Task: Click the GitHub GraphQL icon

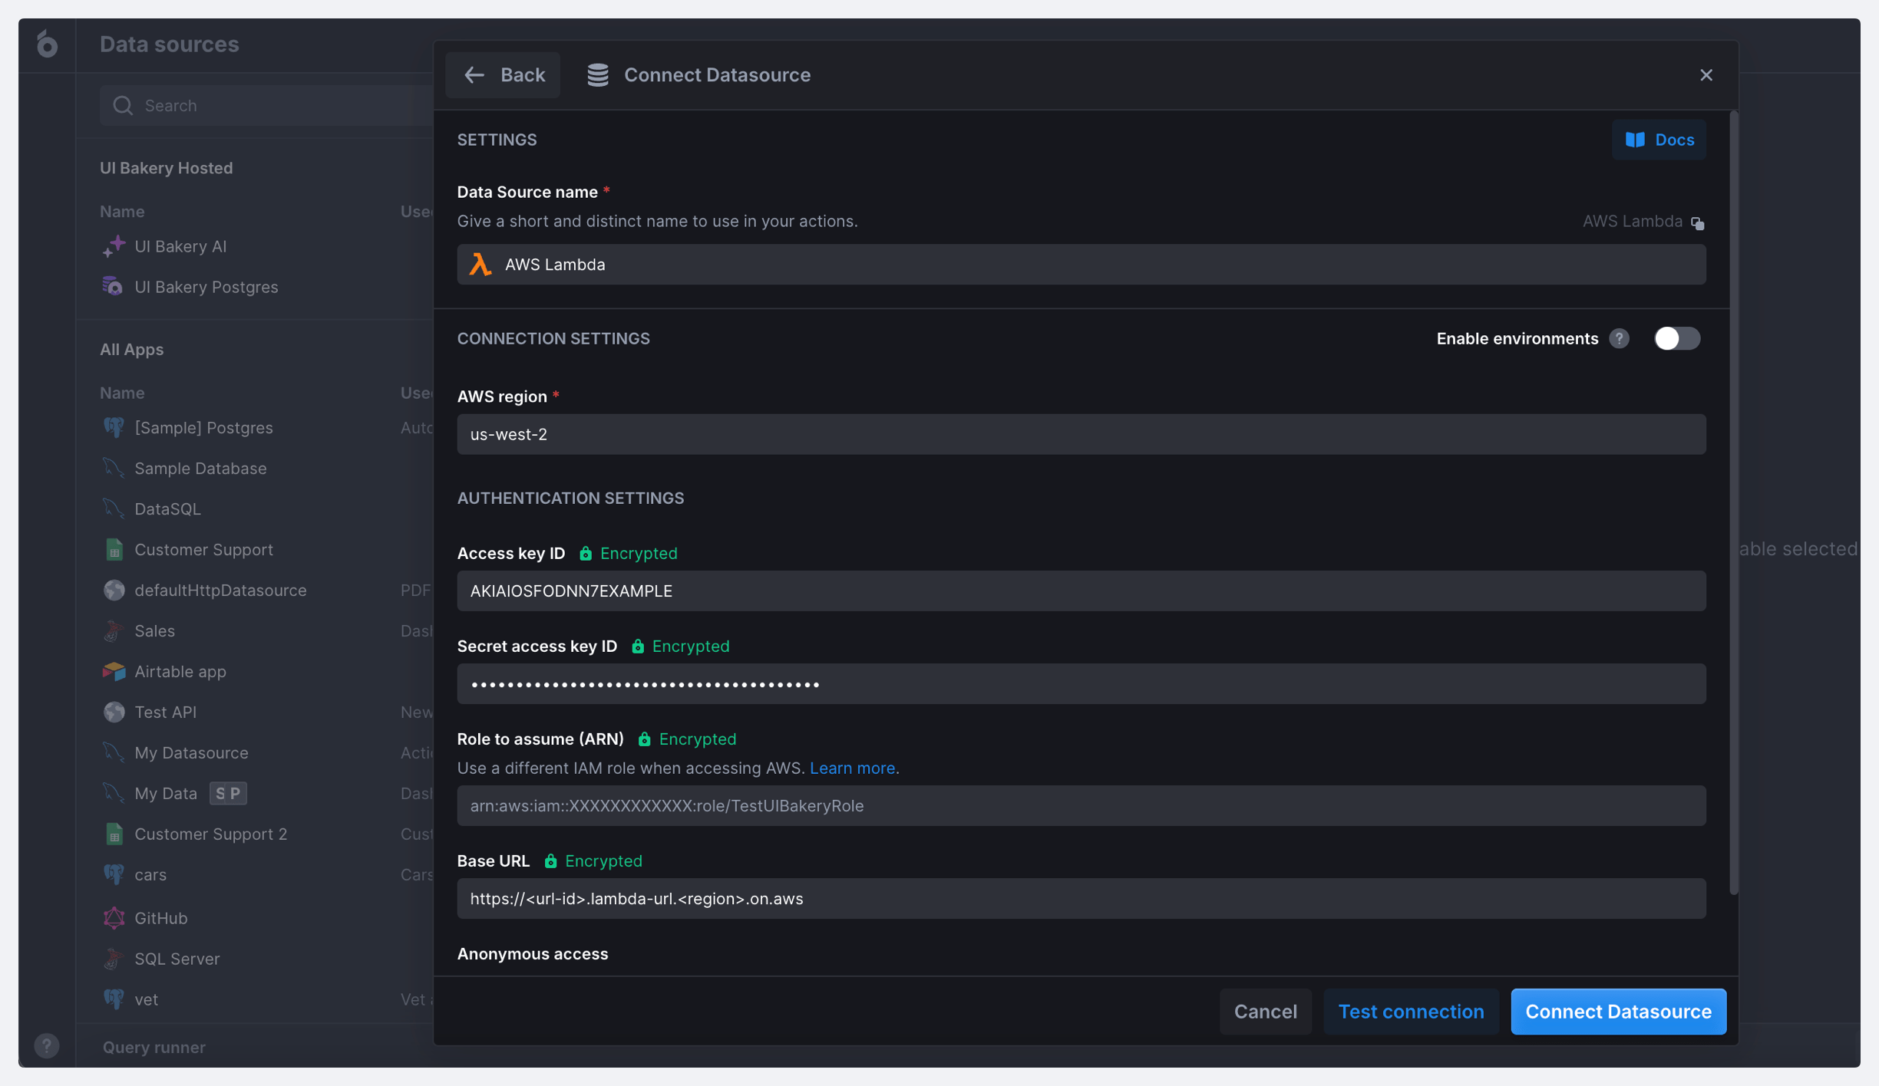Action: (x=114, y=918)
